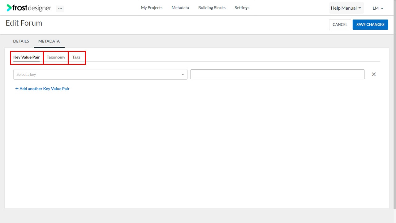Viewport: 396px width, 223px height.
Task: Open Settings in the top navigation
Action: tap(242, 8)
